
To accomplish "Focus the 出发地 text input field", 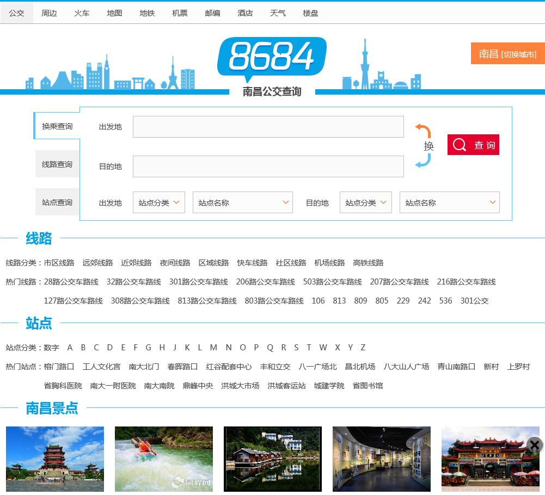I will pos(268,127).
